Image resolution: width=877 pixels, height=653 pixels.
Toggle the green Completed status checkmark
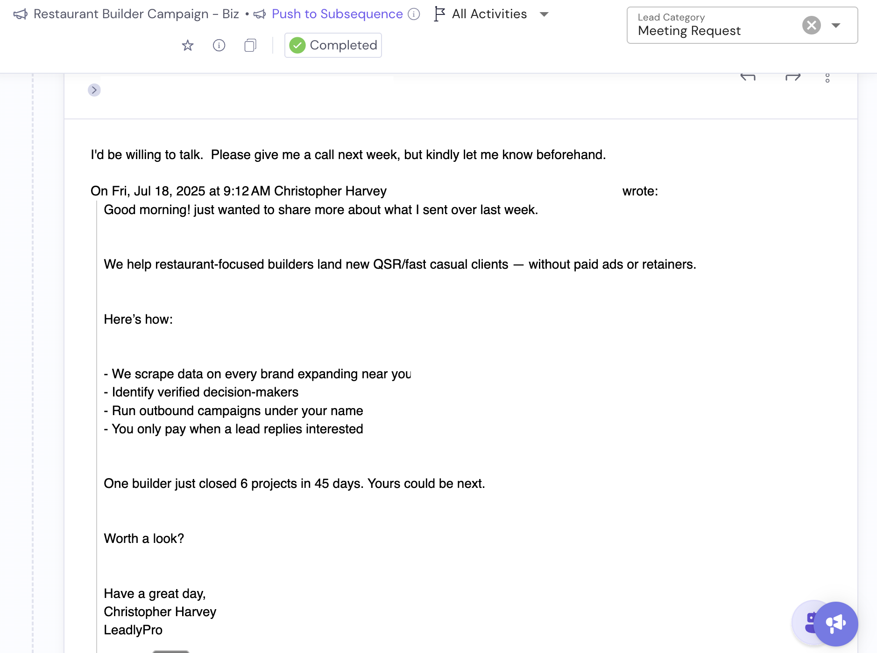(297, 45)
